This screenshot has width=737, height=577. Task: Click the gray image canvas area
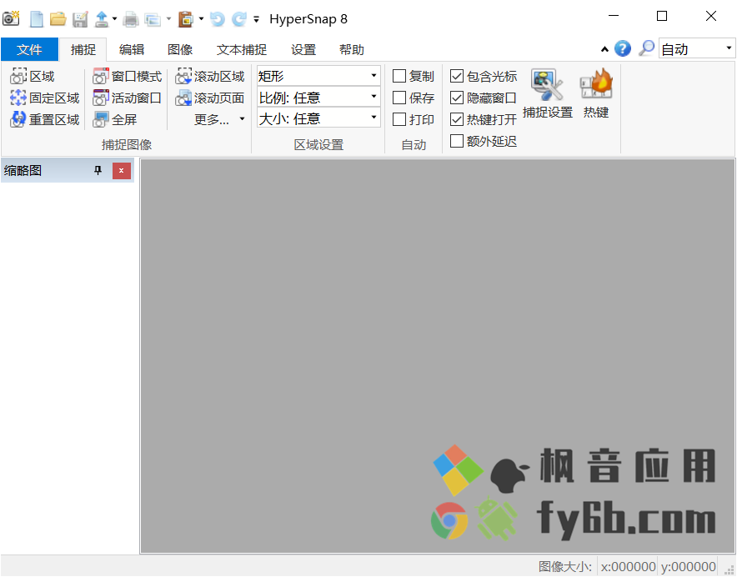point(438,355)
